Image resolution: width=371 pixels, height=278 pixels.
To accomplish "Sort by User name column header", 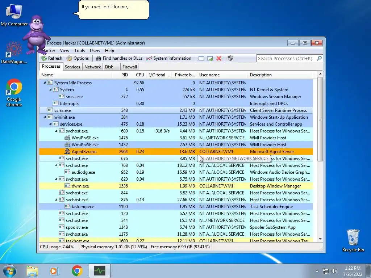I will click(222, 75).
